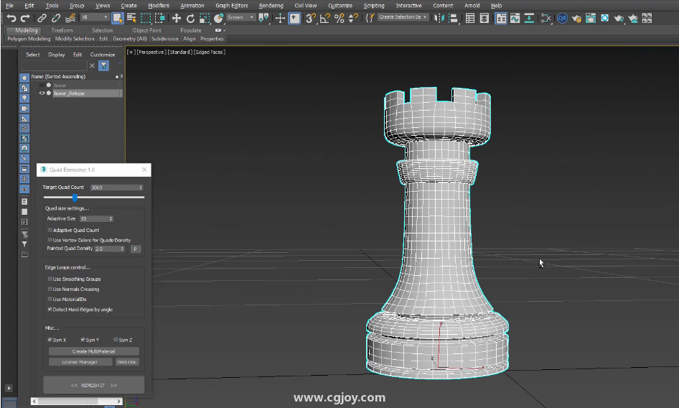This screenshot has width=679, height=408.
Task: Click the Bind to Space Warp icon
Action: click(70, 18)
